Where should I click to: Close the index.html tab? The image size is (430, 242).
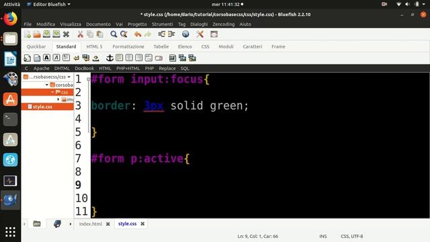click(x=108, y=224)
